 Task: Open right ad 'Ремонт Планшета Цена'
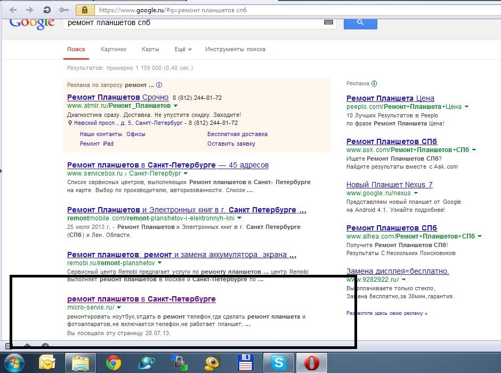tap(390, 98)
